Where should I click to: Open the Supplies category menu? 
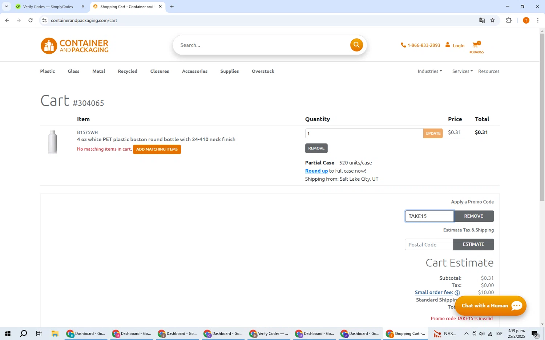coord(230,71)
